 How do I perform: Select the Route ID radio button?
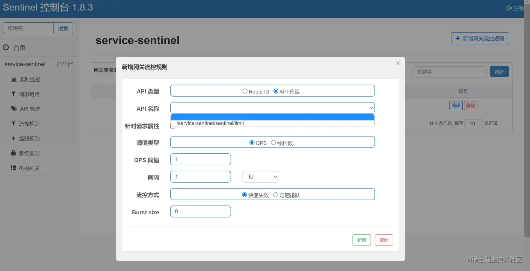245,91
